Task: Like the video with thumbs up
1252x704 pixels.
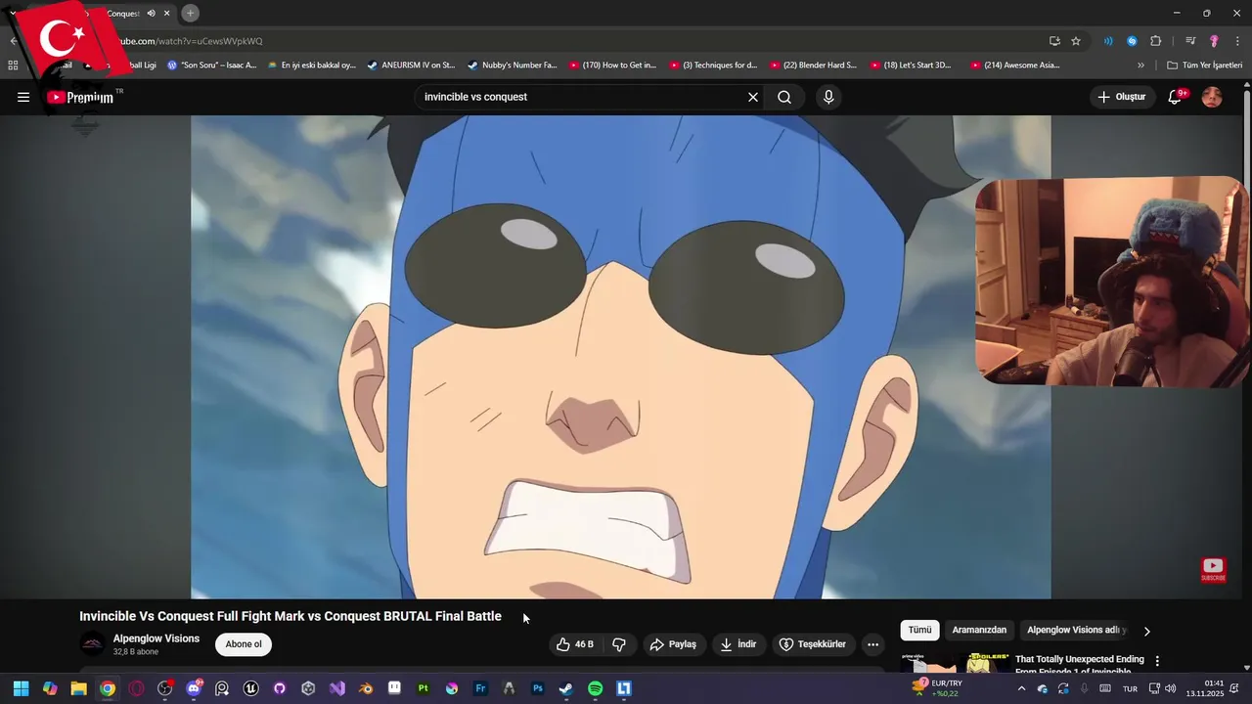Action: pos(574,644)
